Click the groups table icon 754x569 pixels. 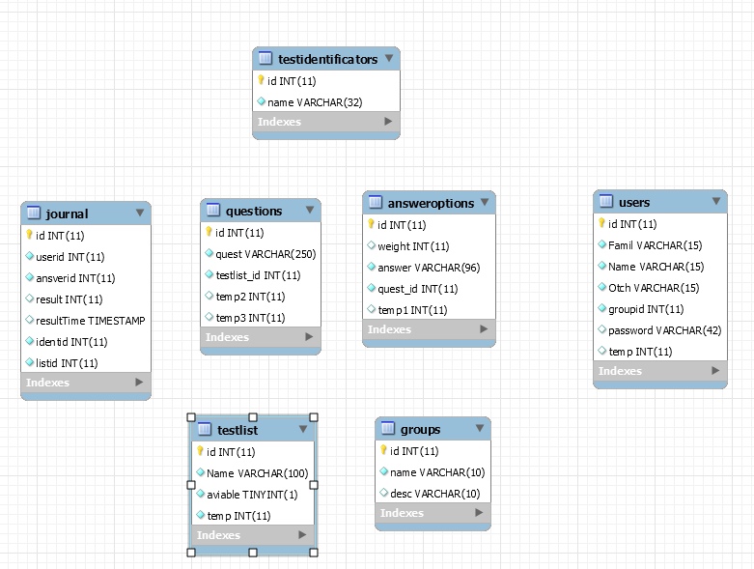click(x=388, y=429)
